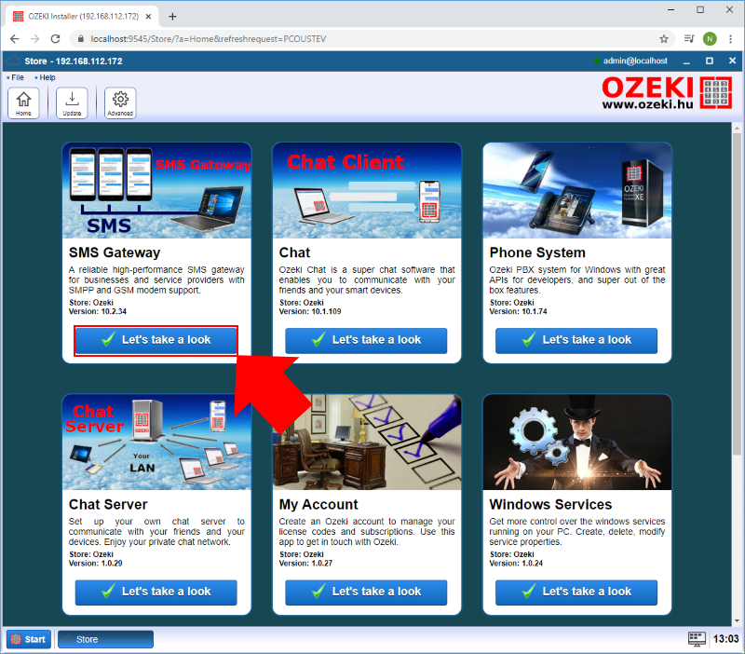The image size is (745, 654).
Task: Click admin@localhost user status
Action: (630, 61)
